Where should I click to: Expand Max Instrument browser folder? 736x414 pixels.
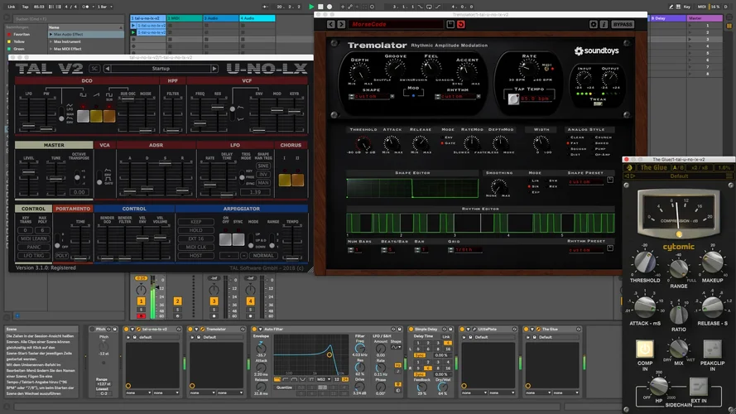coord(51,41)
